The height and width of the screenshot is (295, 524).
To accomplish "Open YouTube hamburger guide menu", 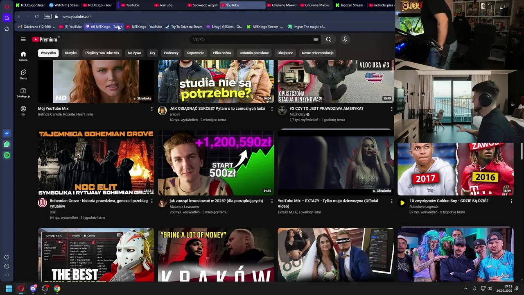I will [x=23, y=39].
